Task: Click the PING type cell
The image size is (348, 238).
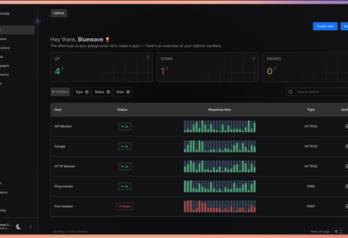Action: pos(311,186)
